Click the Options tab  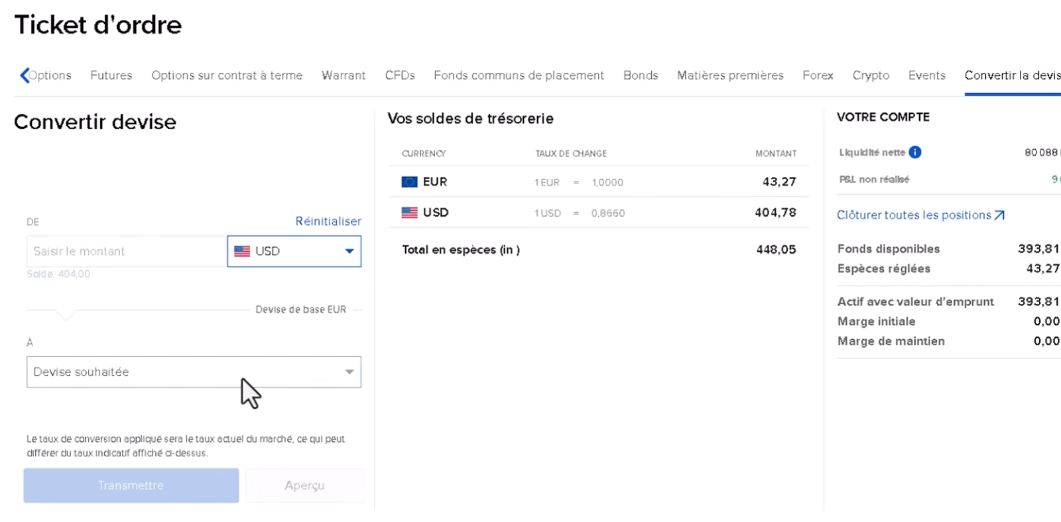point(50,76)
